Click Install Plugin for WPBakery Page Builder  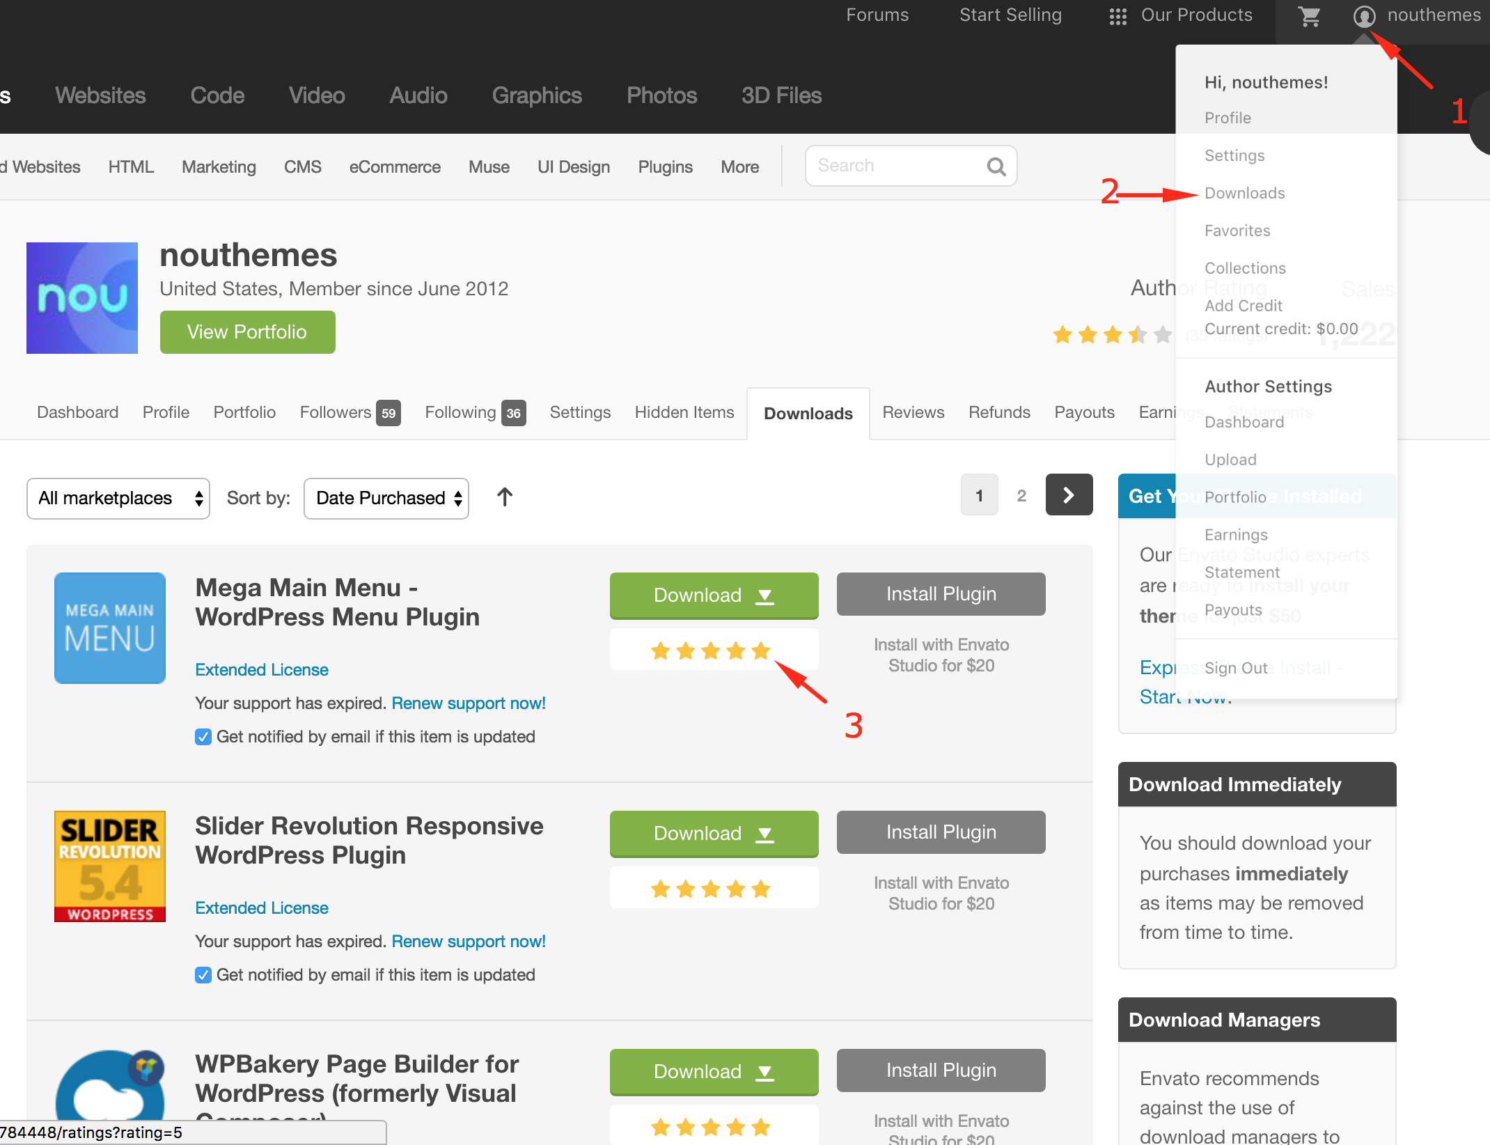pyautogui.click(x=941, y=1070)
